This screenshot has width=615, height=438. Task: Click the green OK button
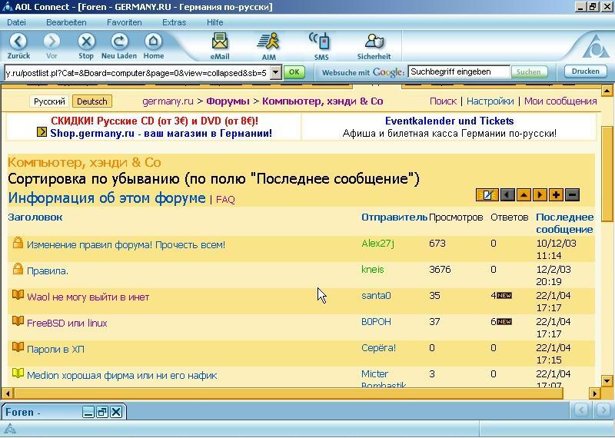294,72
